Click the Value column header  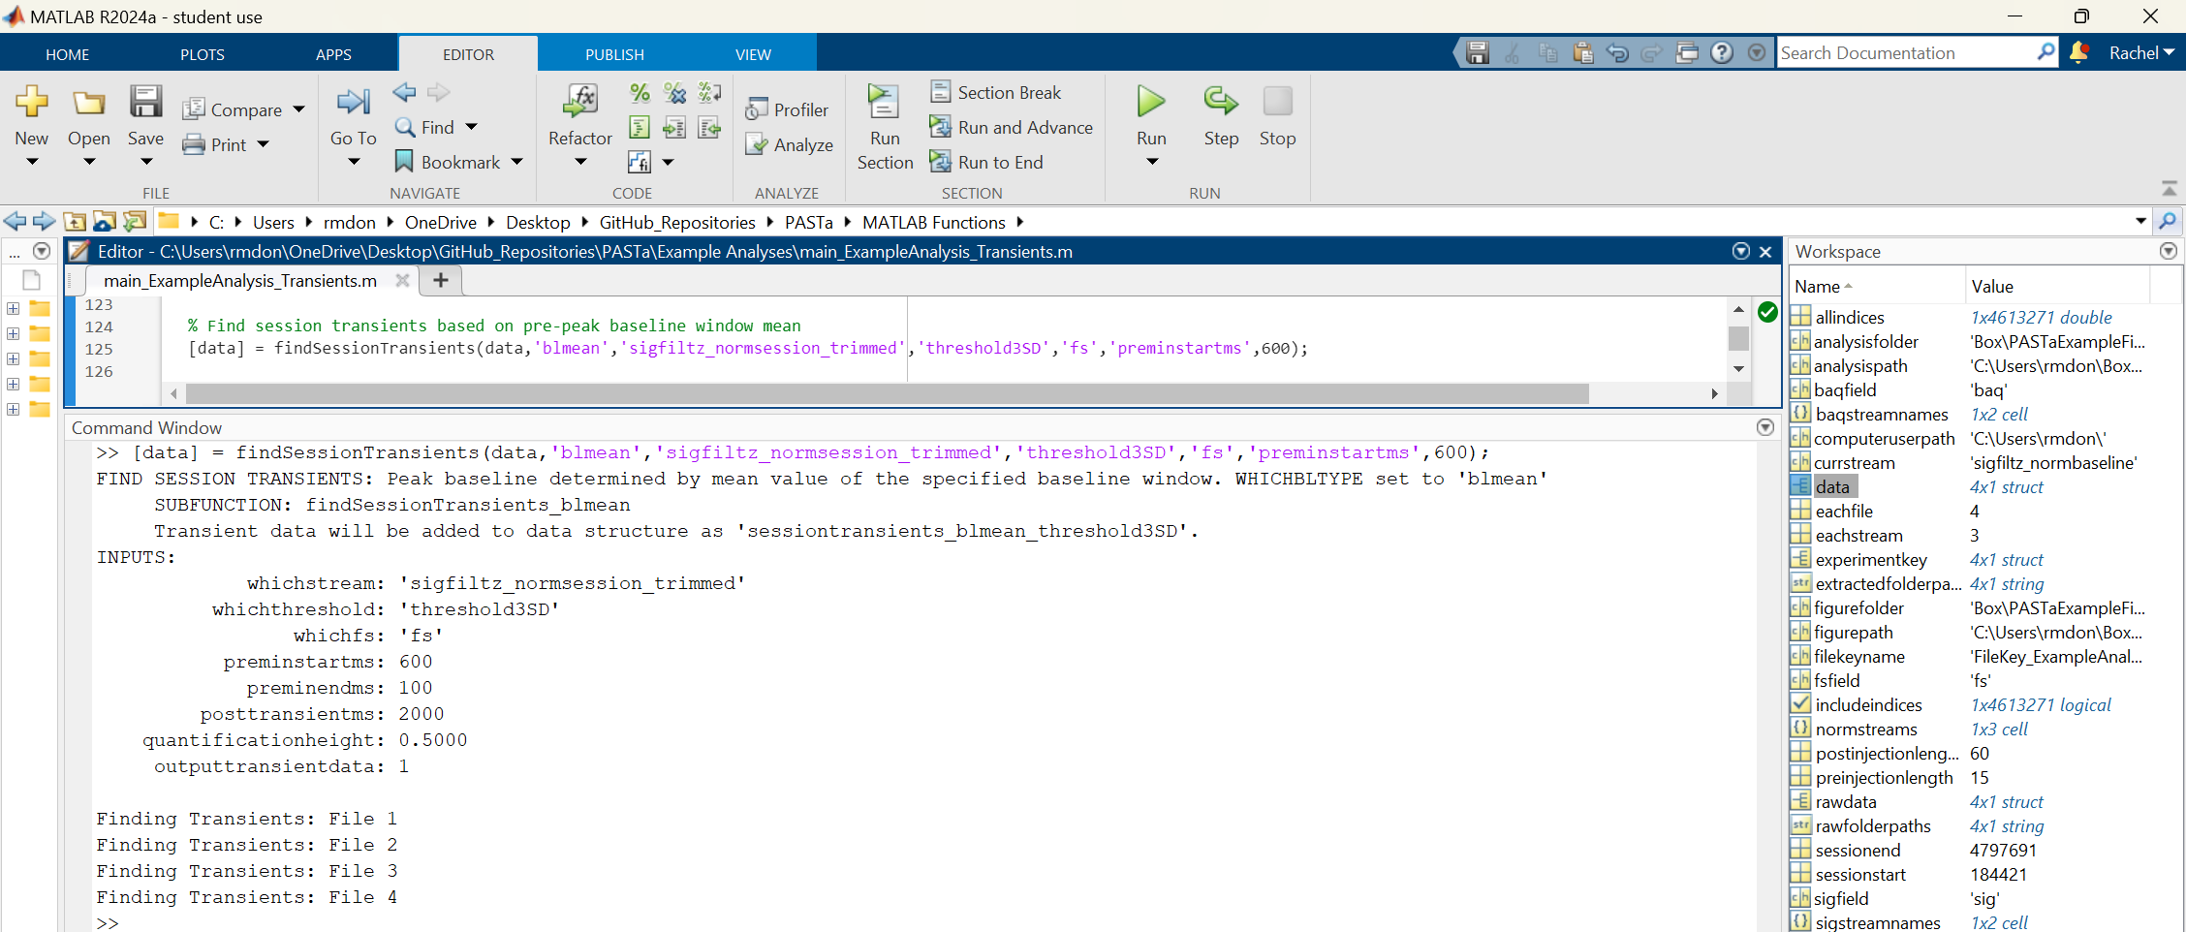click(x=2057, y=286)
